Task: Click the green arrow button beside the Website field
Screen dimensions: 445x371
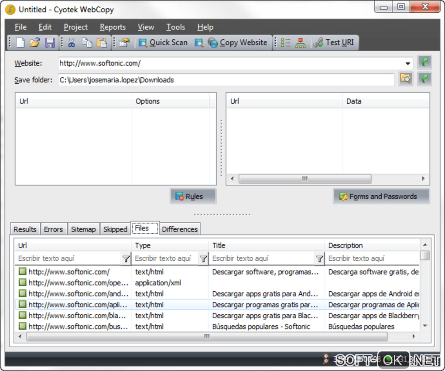Action: click(424, 62)
